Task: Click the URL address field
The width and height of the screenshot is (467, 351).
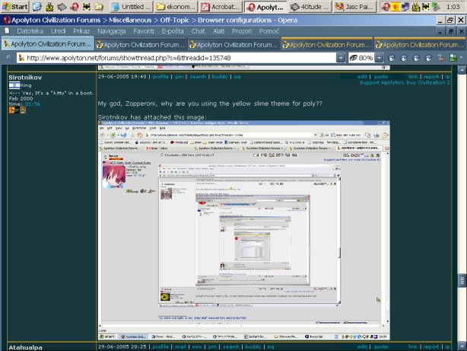Action: click(x=175, y=58)
